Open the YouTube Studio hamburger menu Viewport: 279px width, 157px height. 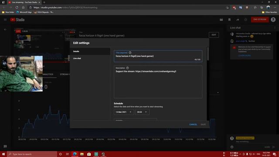tap(5, 20)
